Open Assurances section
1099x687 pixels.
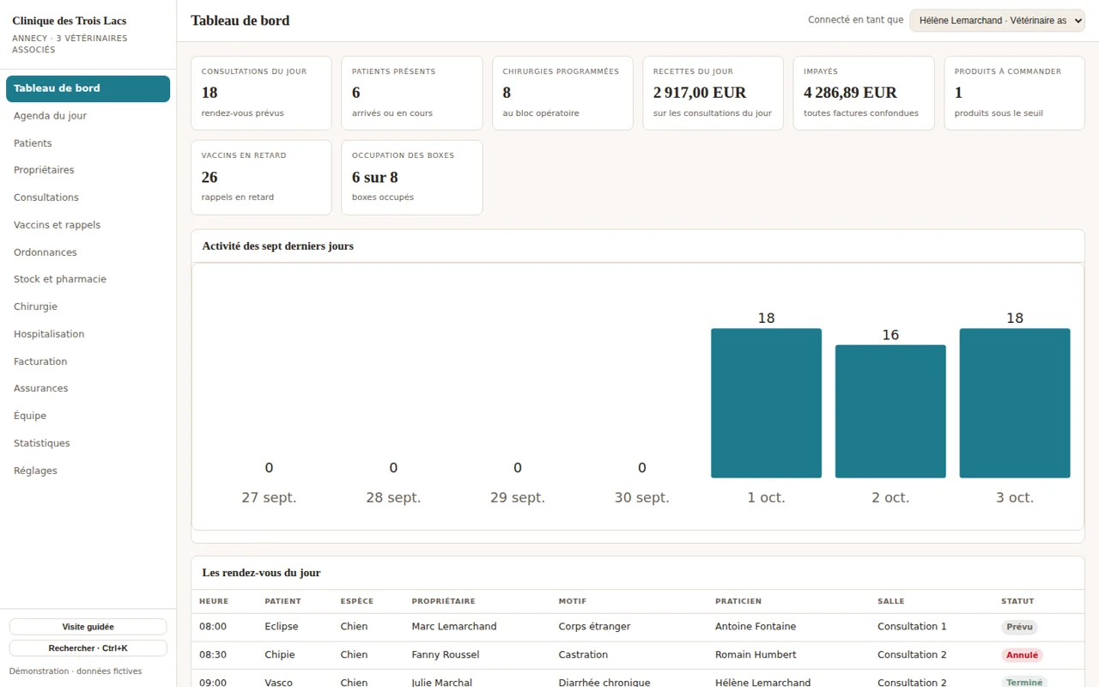click(x=88, y=388)
